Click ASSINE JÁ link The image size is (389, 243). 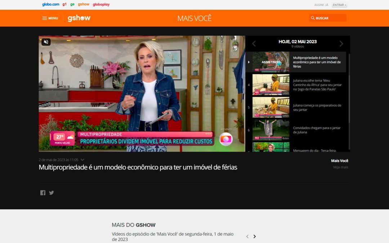click(x=321, y=5)
